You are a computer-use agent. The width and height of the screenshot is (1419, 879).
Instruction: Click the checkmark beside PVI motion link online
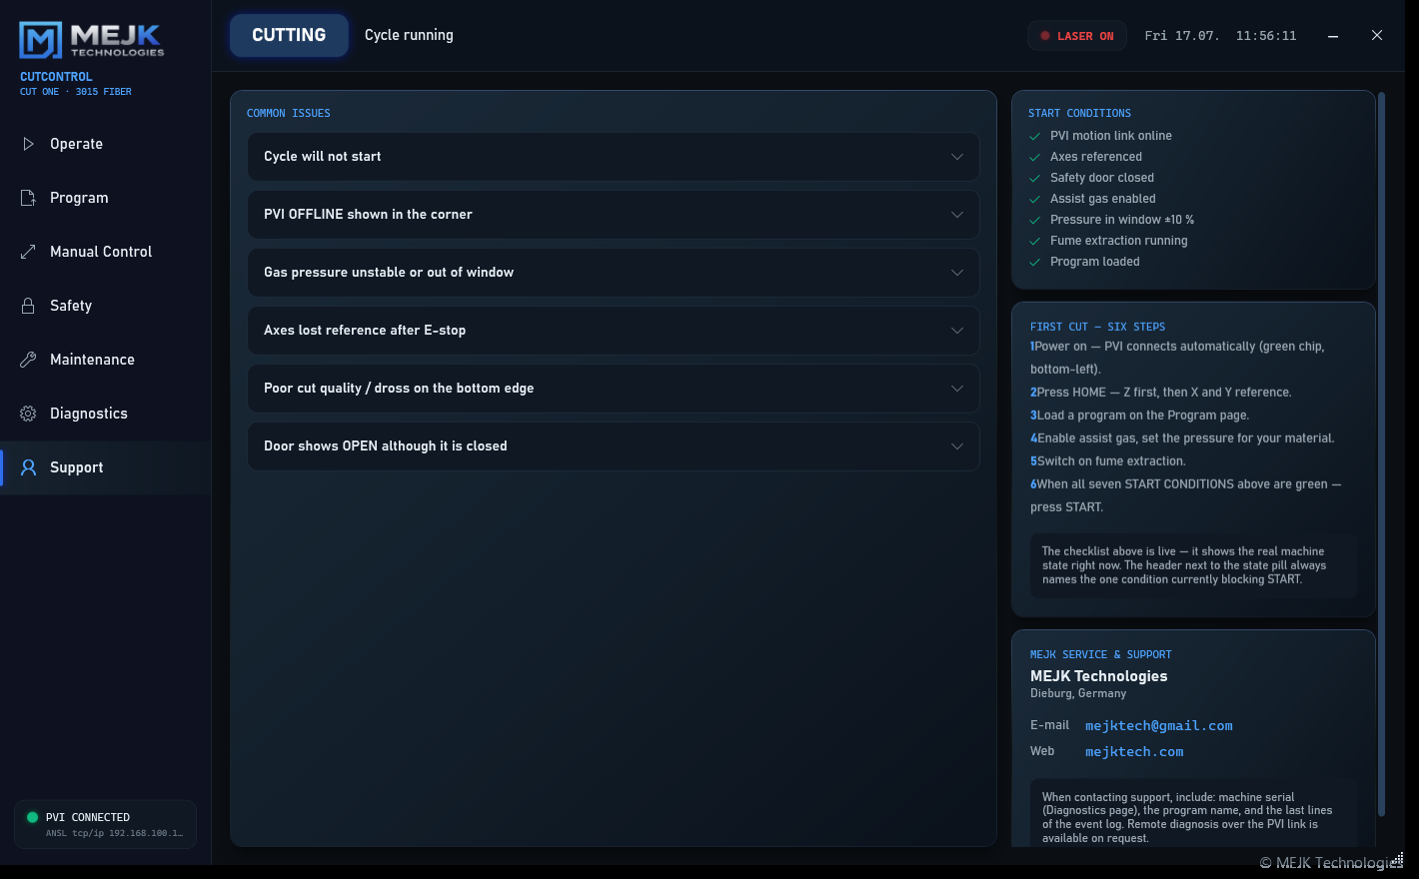[1035, 137]
